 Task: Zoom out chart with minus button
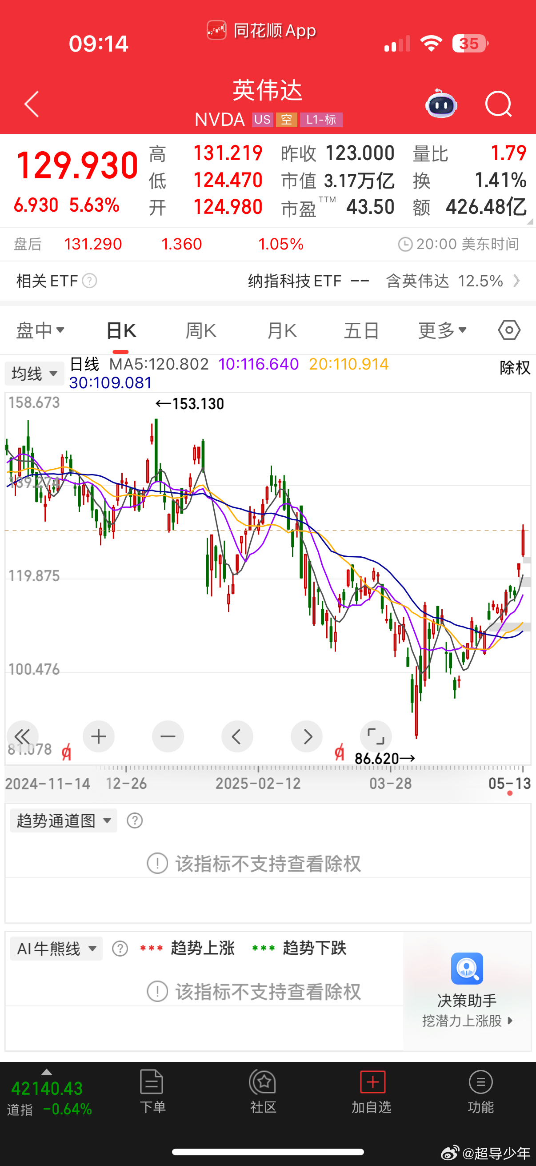(x=168, y=736)
